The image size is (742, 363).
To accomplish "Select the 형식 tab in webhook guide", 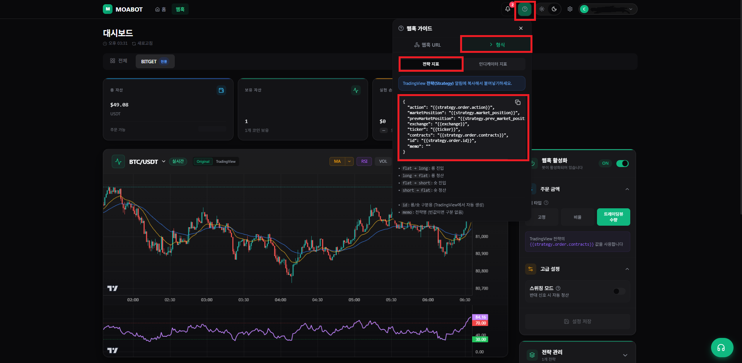I will (496, 45).
